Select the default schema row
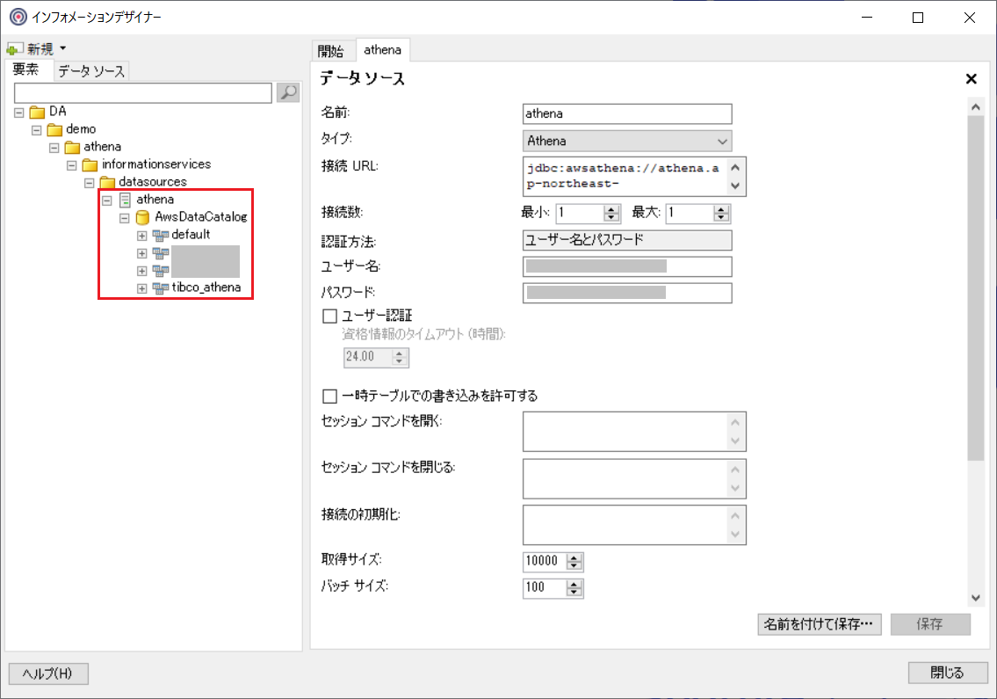This screenshot has height=699, width=997. click(x=191, y=235)
